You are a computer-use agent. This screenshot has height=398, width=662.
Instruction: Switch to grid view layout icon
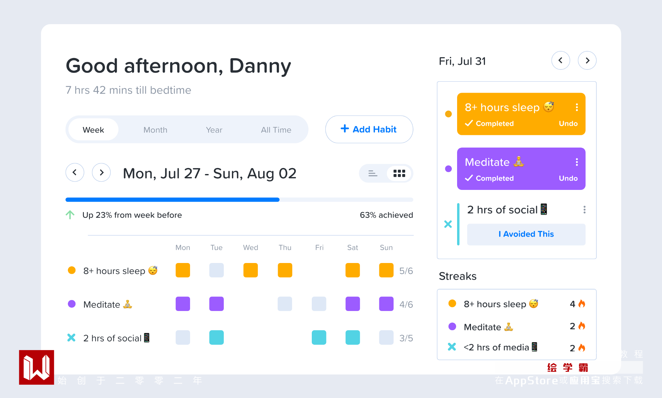(x=399, y=173)
